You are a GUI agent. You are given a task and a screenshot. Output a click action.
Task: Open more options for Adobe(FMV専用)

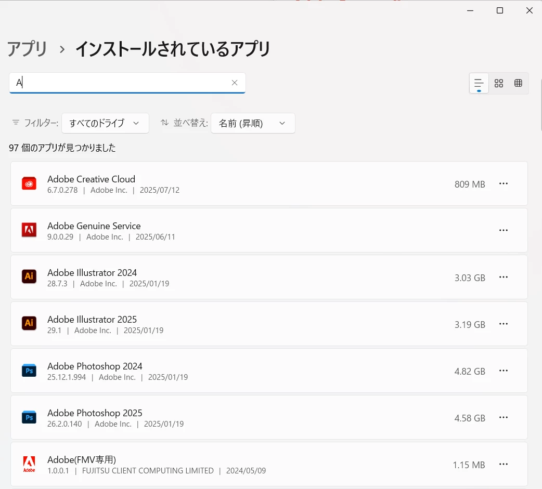click(504, 464)
